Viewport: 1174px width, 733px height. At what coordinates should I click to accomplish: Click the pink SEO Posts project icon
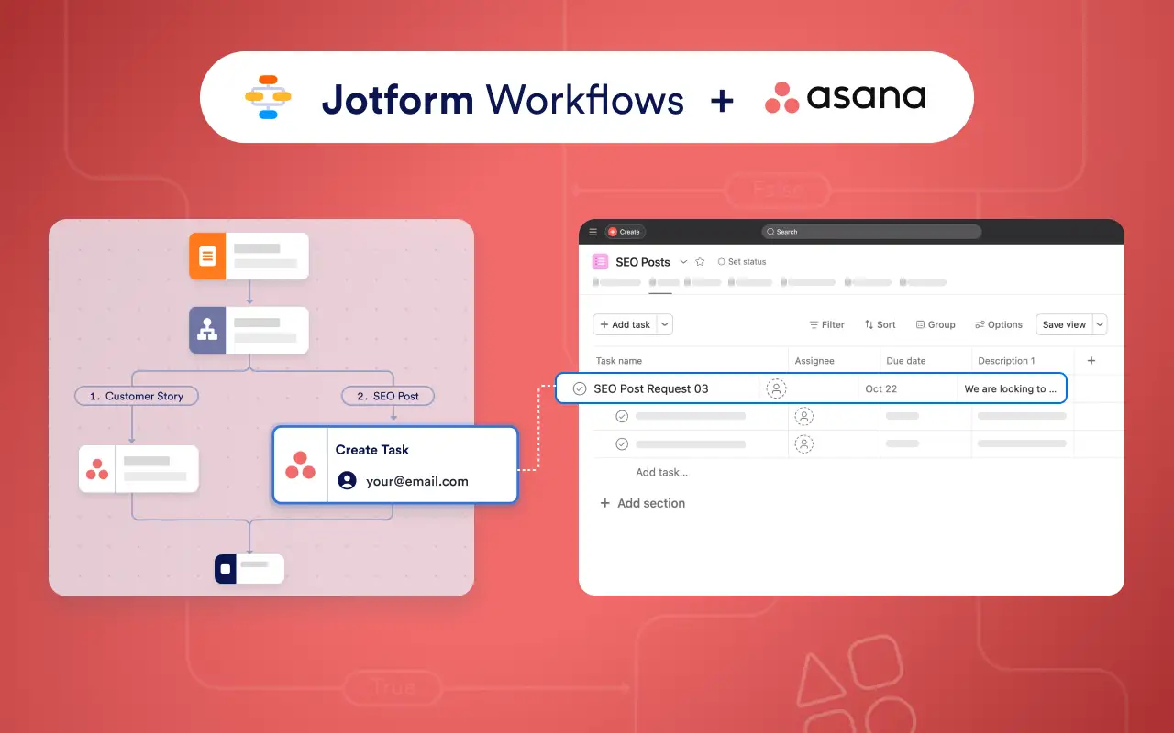(x=601, y=261)
